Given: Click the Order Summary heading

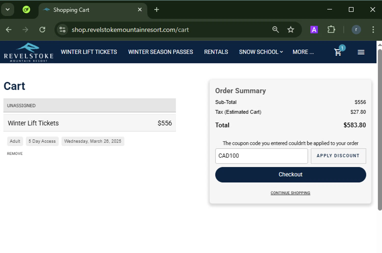Looking at the screenshot, I should point(240,91).
